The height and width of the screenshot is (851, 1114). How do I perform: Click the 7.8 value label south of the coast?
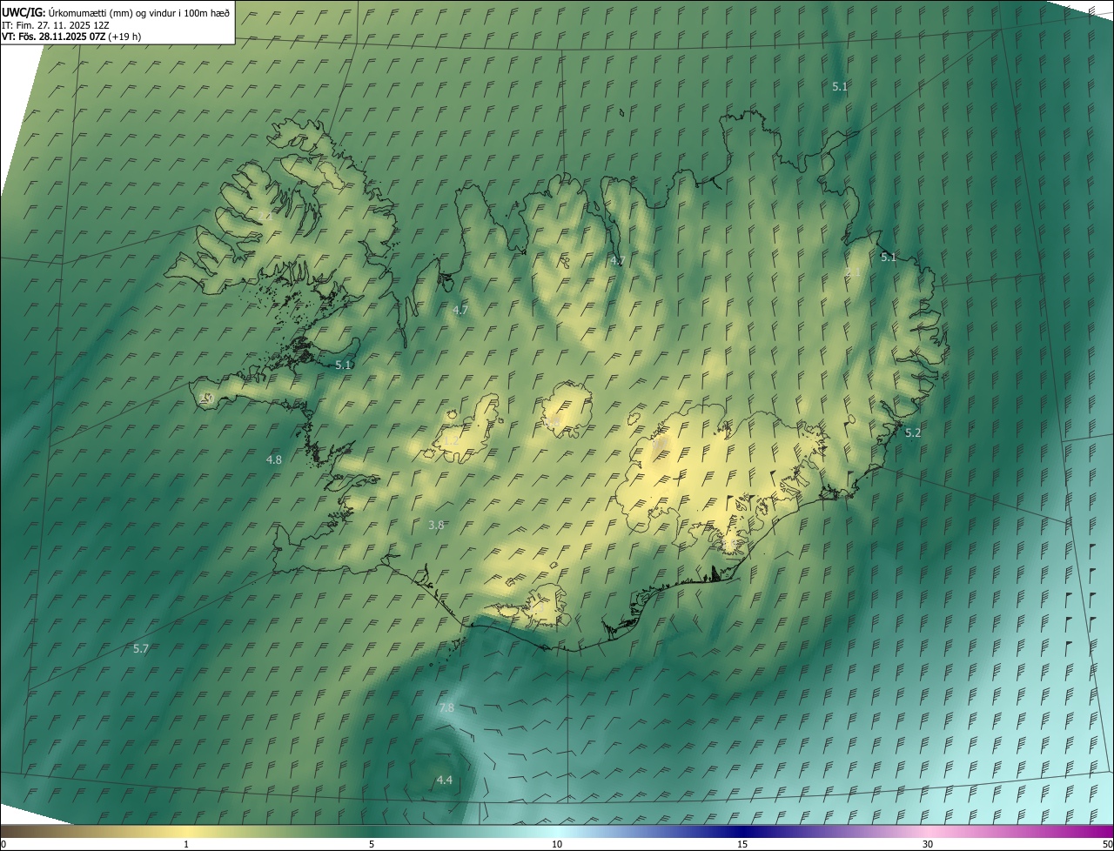point(446,708)
